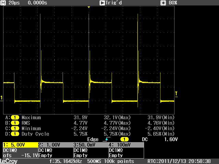Click the 31.9V Maximum current value
This screenshot has height=164, width=219.
point(80,118)
